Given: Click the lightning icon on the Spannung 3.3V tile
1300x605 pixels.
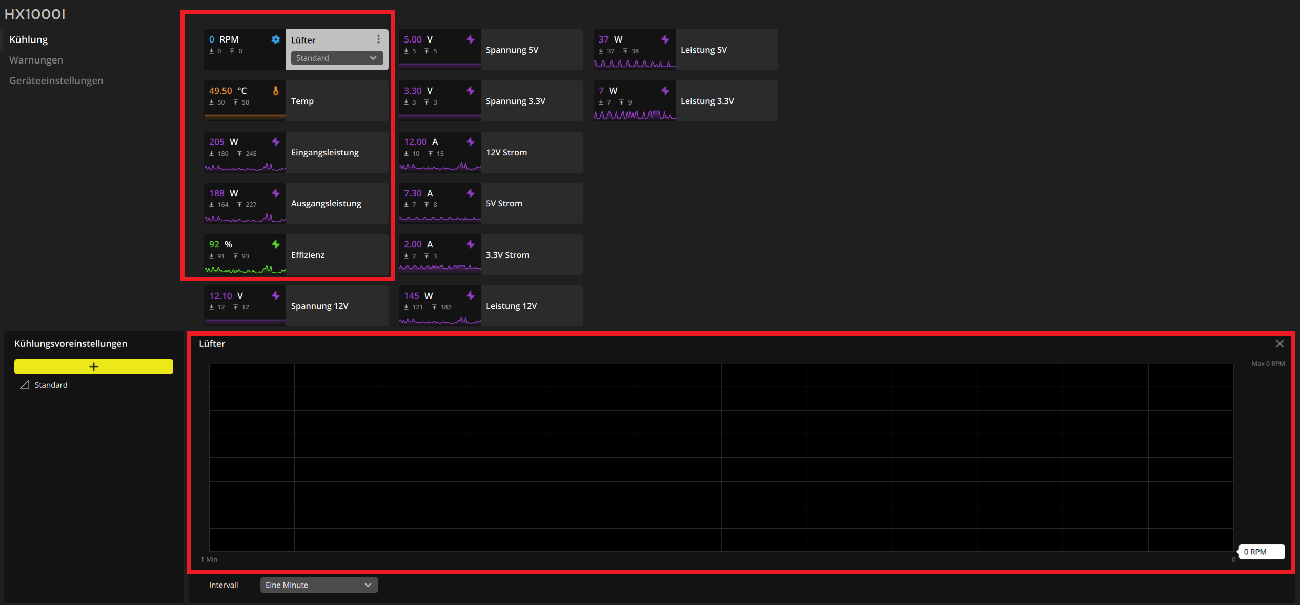Looking at the screenshot, I should tap(471, 91).
